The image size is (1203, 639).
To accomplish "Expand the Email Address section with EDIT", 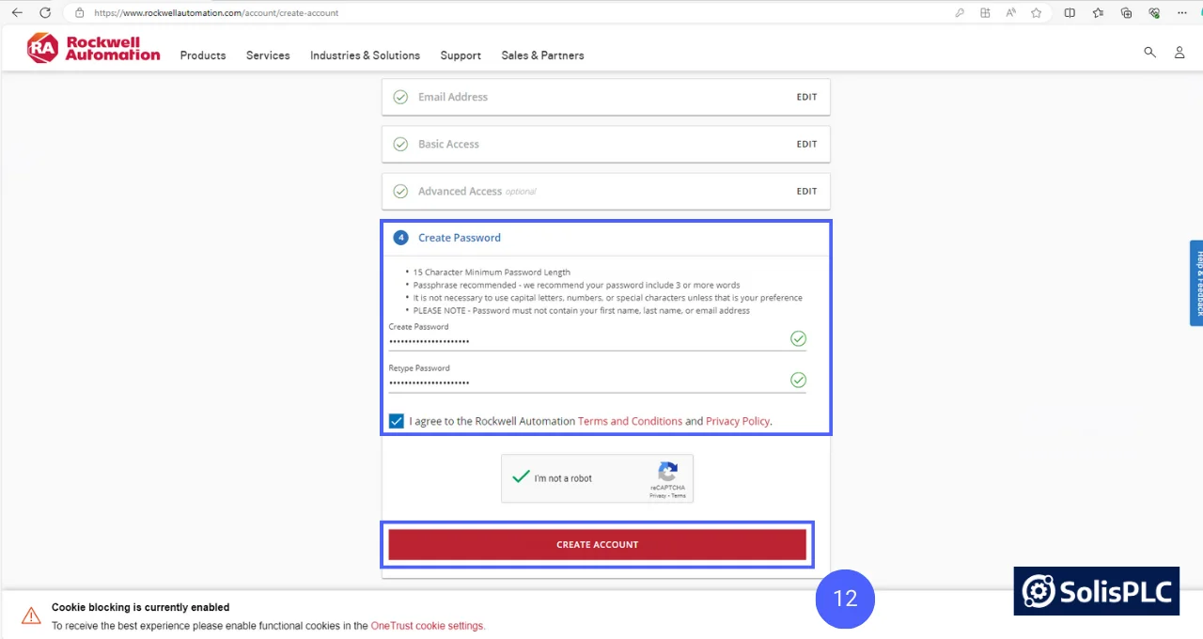I will [x=806, y=97].
